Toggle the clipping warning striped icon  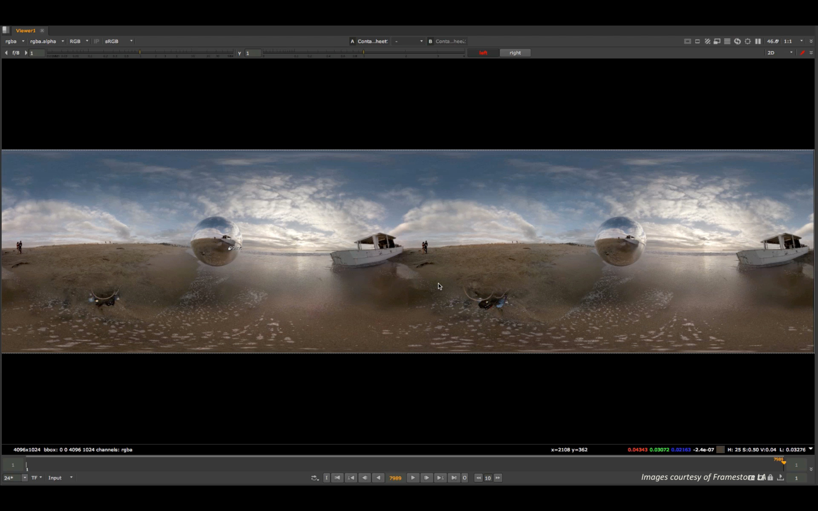coord(707,41)
